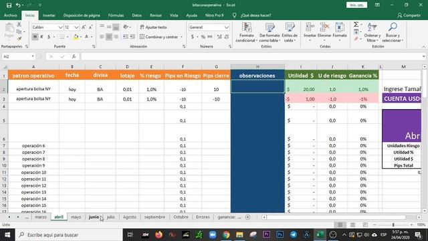Open the Fuente dialog launcher
Screen dimensions: 428x241
pyautogui.click(x=94, y=47)
